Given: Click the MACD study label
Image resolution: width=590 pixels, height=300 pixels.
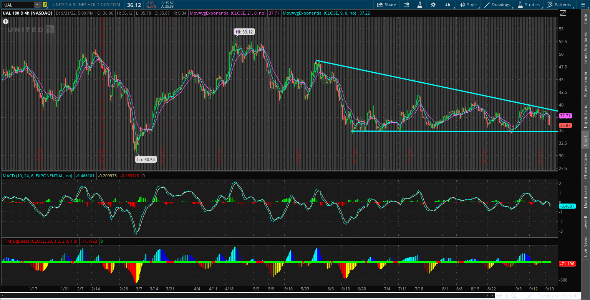Looking at the screenshot, I should coord(38,176).
